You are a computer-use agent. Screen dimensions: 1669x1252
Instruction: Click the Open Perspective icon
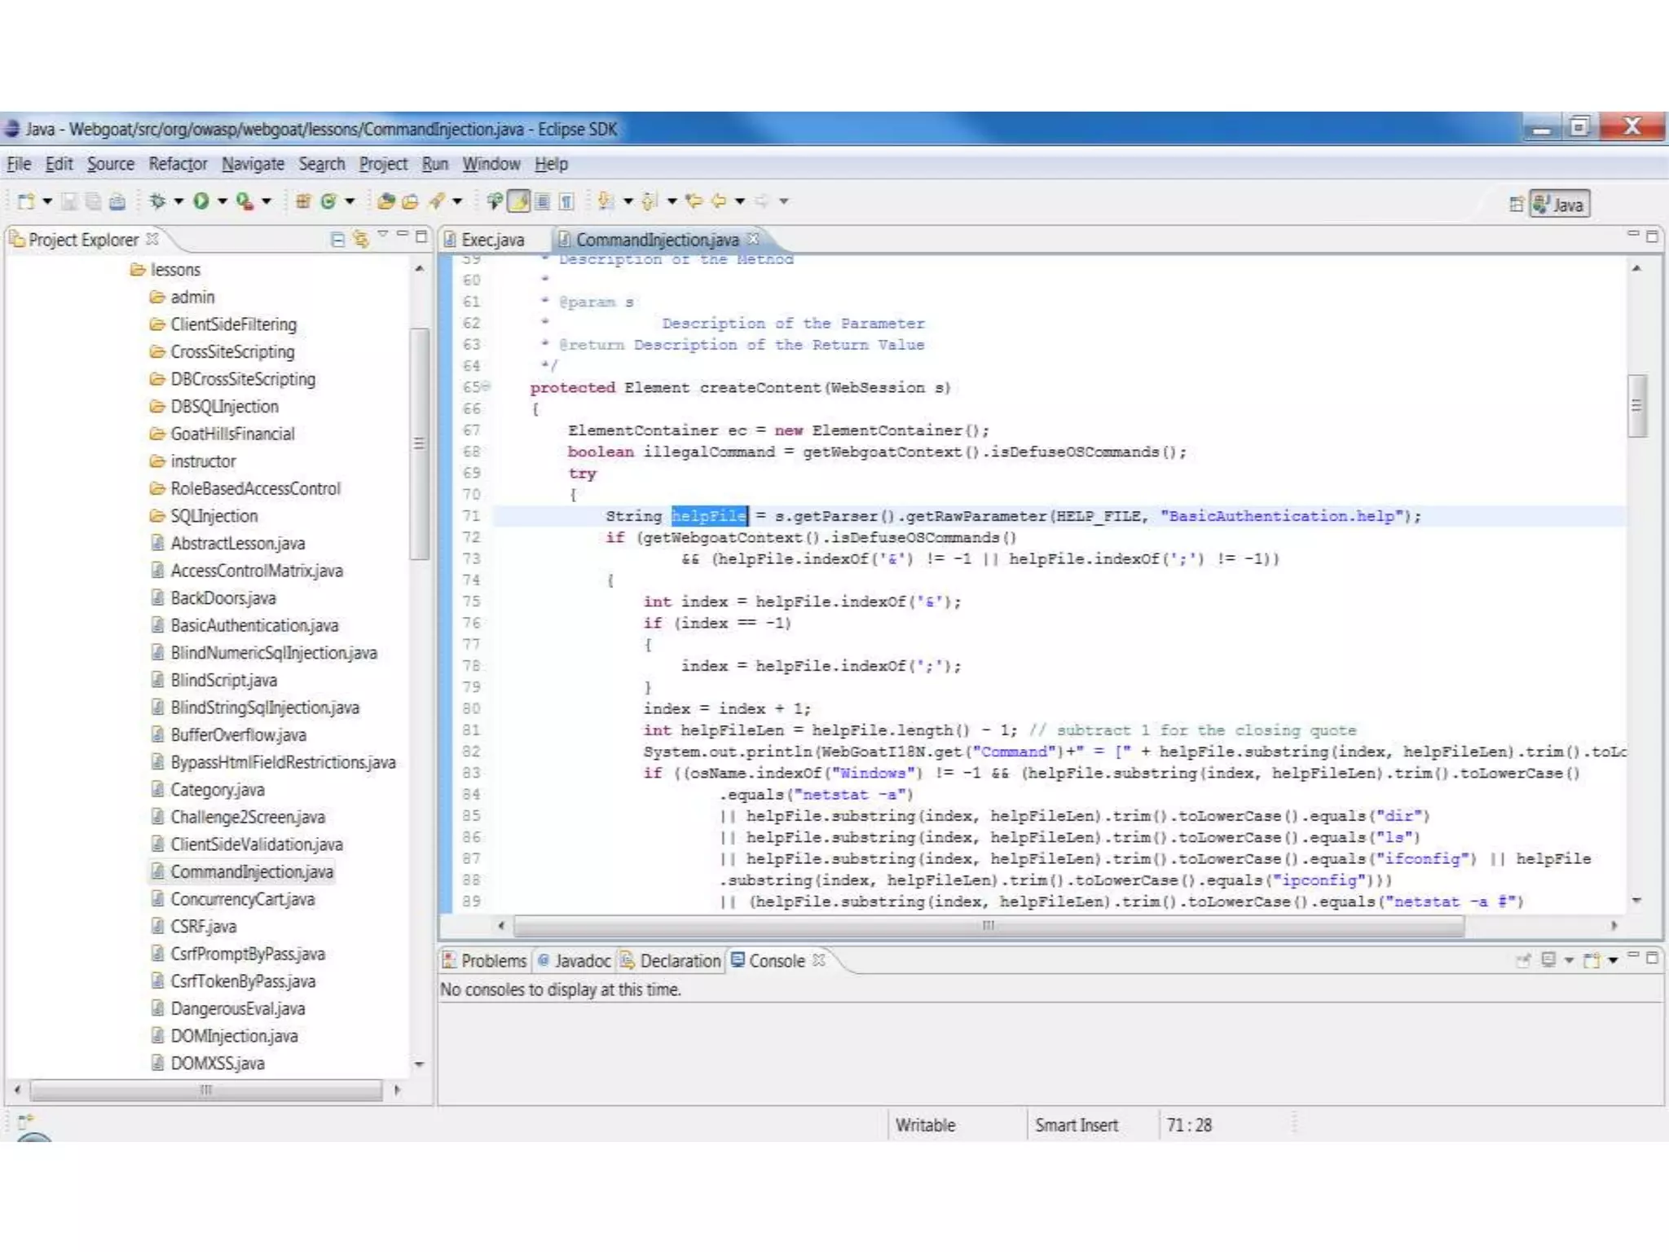(x=1515, y=204)
